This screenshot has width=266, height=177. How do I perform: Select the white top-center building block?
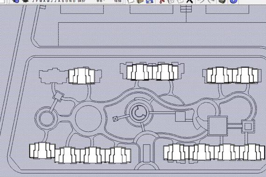[x=152, y=72]
